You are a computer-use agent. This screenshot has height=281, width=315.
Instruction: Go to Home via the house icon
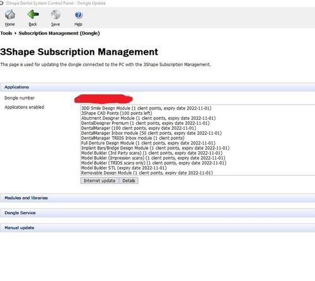(x=10, y=14)
